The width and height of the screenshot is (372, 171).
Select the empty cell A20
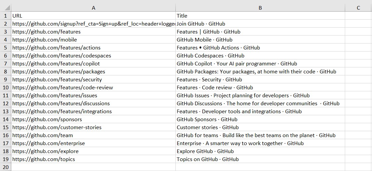[x=93, y=167]
